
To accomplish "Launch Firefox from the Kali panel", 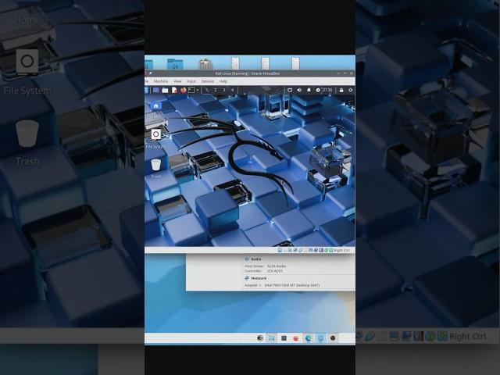I will [183, 91].
